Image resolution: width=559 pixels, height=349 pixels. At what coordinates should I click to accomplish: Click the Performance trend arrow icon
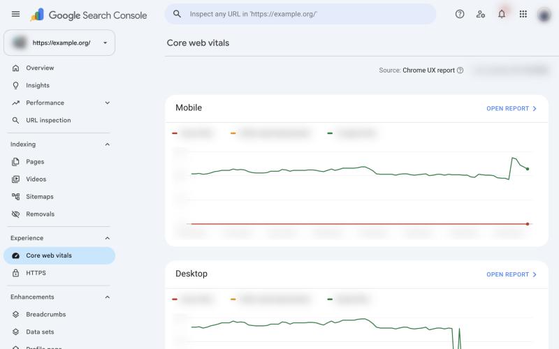(x=15, y=103)
